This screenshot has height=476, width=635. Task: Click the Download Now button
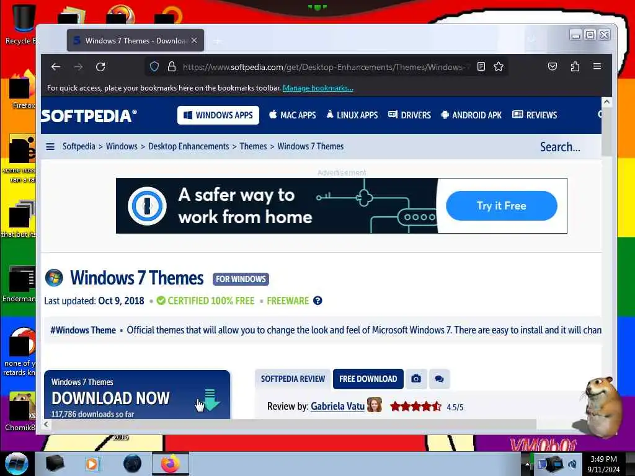coord(137,395)
